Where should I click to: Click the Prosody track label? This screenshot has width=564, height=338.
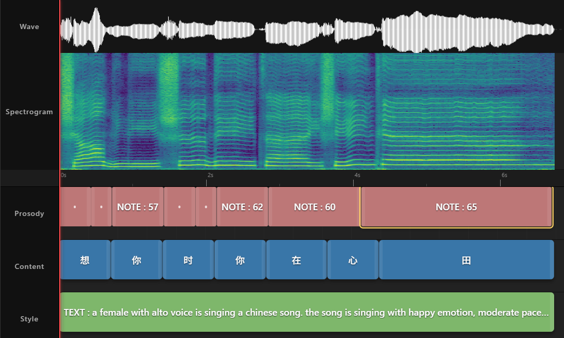coord(29,213)
